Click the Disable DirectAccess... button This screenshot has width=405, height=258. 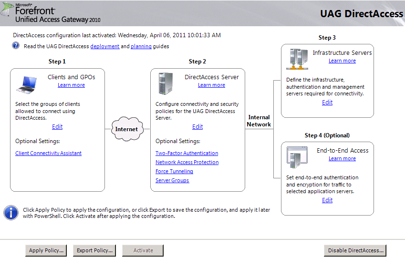pos(355,250)
